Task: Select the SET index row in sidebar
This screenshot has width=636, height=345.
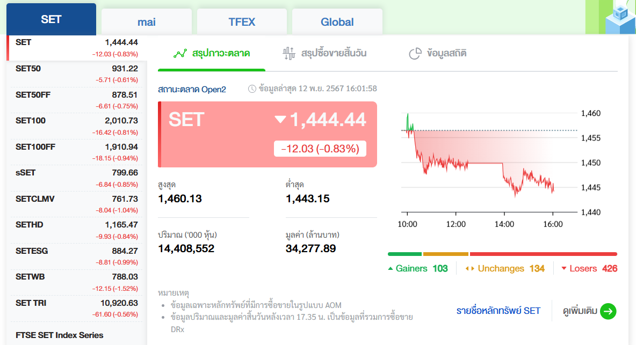Action: click(77, 48)
